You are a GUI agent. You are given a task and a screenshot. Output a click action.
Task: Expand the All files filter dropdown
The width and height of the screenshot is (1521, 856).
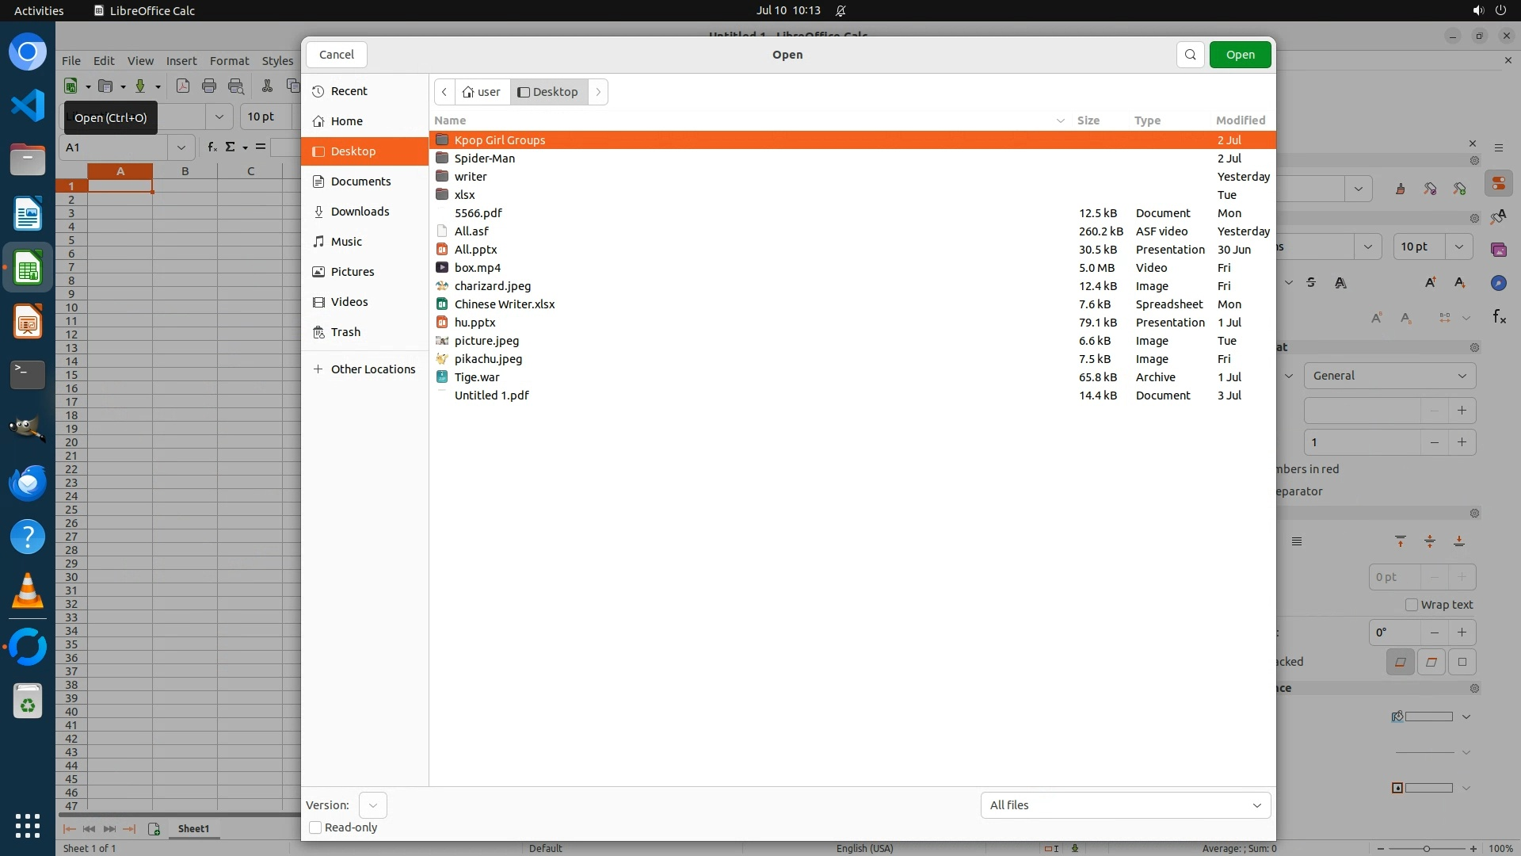click(x=1125, y=805)
